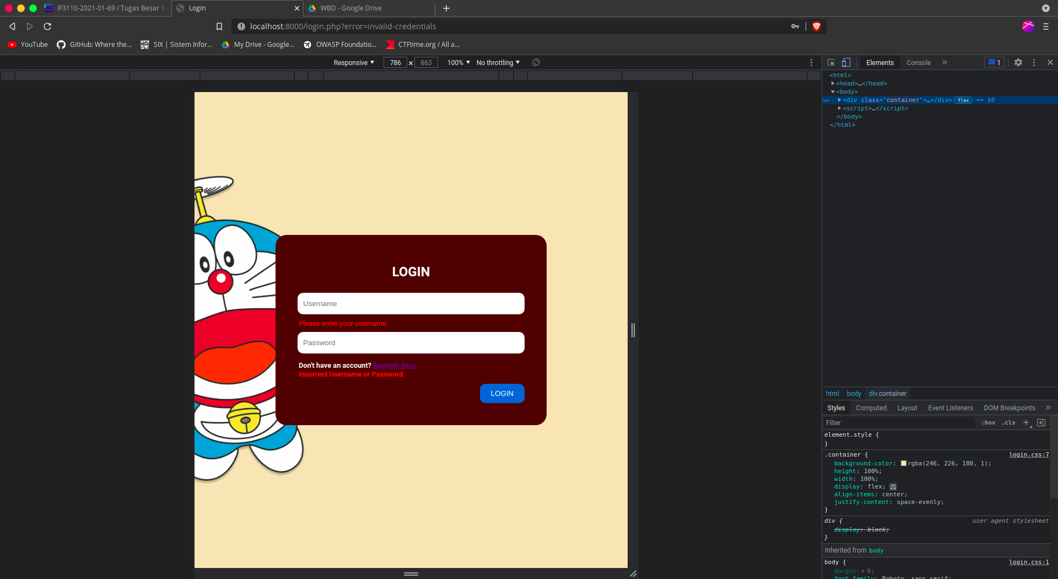This screenshot has width=1058, height=579.
Task: Open the Computed styles tab
Action: pyautogui.click(x=871, y=408)
